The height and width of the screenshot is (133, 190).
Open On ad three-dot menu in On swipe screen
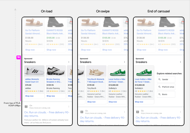coord(124,112)
